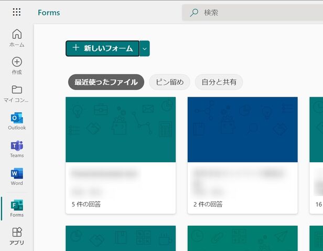Screen dimensions: 323x251
Task: Expand the dropdown arrow next to 新しいフォーム
Action: (x=145, y=49)
